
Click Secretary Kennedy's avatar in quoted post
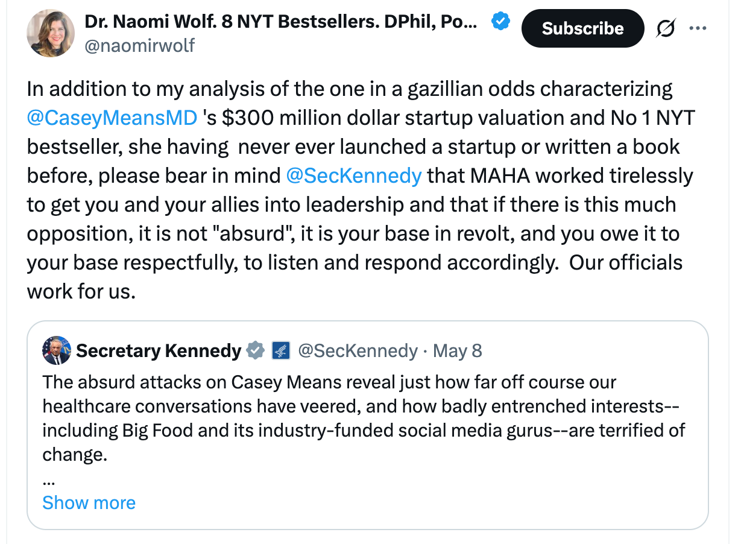[57, 350]
